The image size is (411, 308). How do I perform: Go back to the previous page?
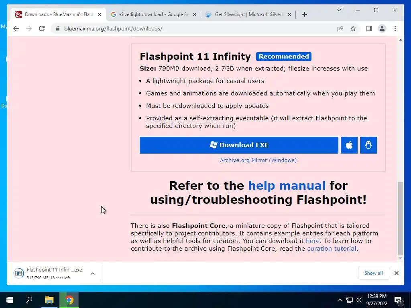[16, 28]
